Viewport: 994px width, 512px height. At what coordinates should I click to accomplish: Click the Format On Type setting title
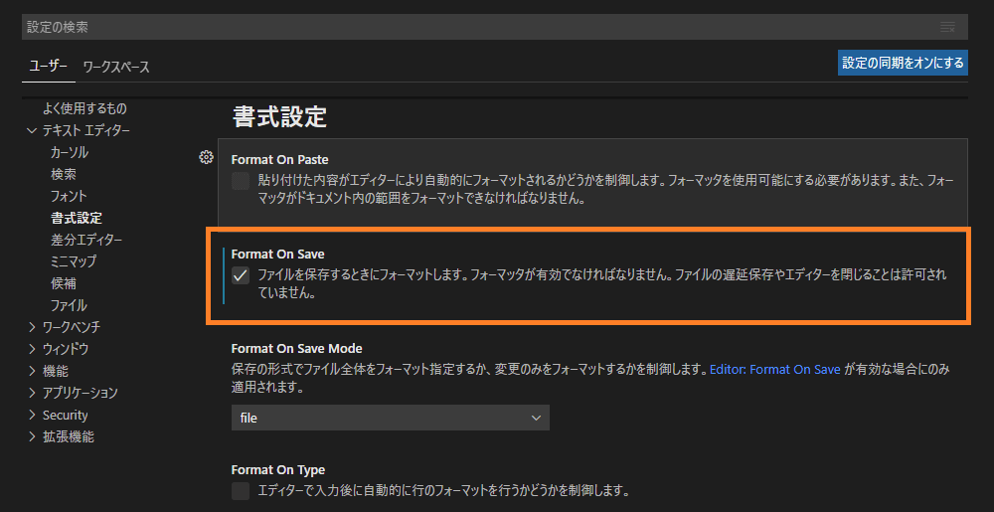click(x=278, y=469)
